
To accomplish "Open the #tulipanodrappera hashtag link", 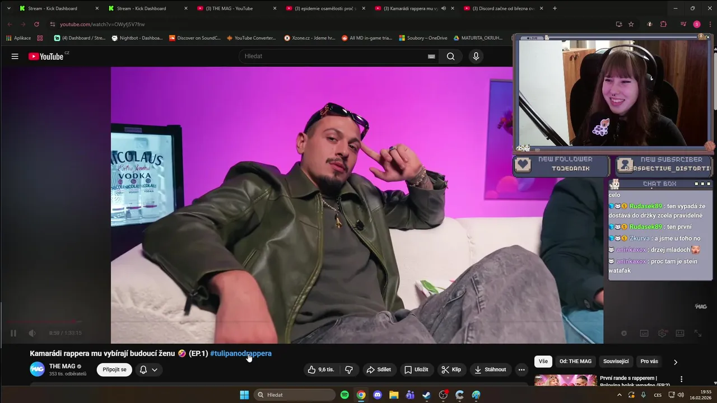I will [x=241, y=353].
